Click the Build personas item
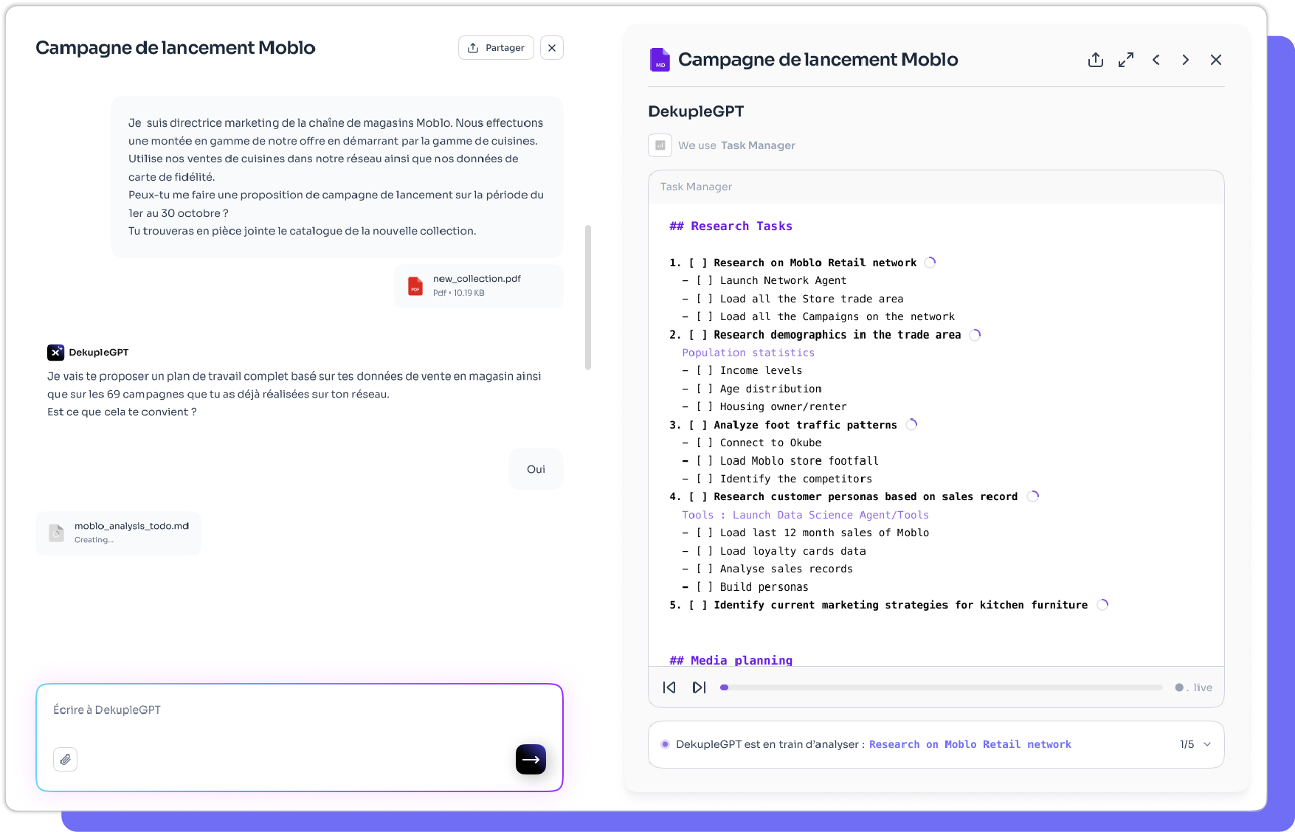Screen dimensions: 1295x832 tap(764, 587)
